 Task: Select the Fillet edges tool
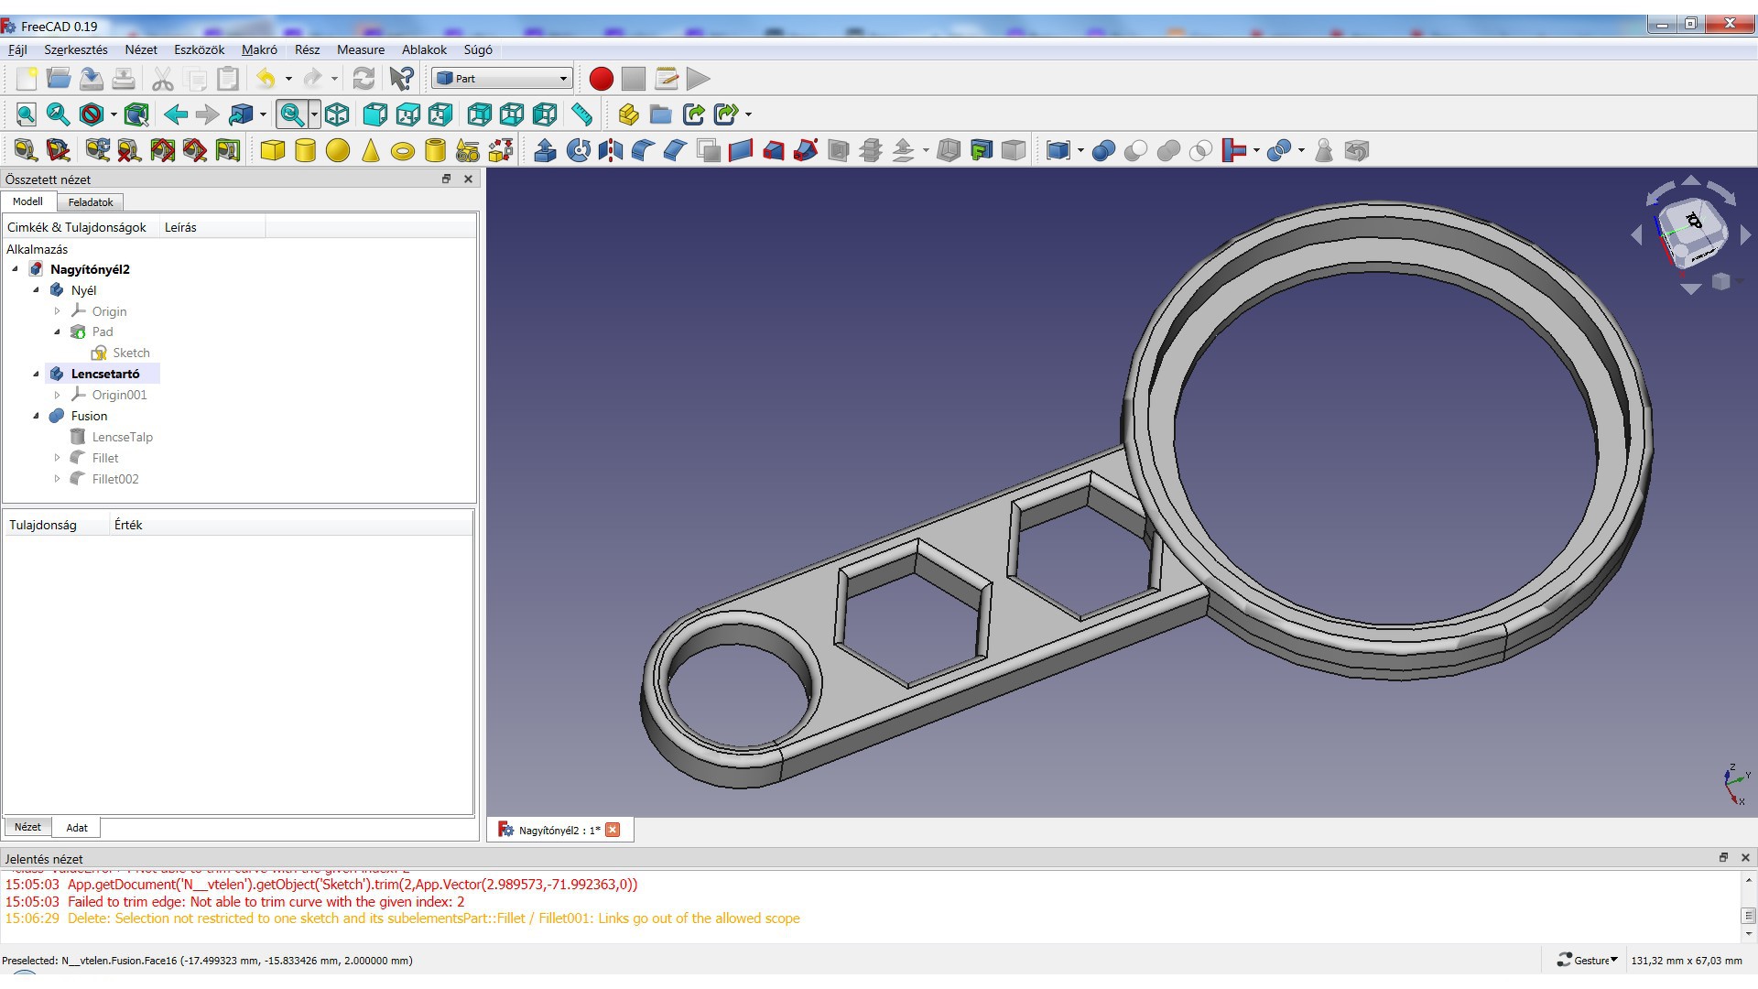point(643,150)
